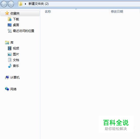Open the recent pages dropdown arrow
The height and width of the screenshot is (139, 140).
point(16,4)
